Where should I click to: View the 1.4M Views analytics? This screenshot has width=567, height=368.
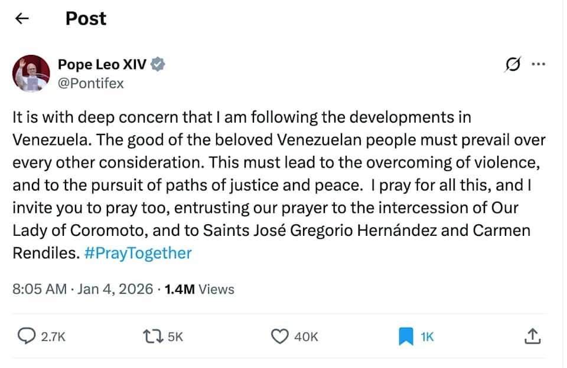point(198,290)
